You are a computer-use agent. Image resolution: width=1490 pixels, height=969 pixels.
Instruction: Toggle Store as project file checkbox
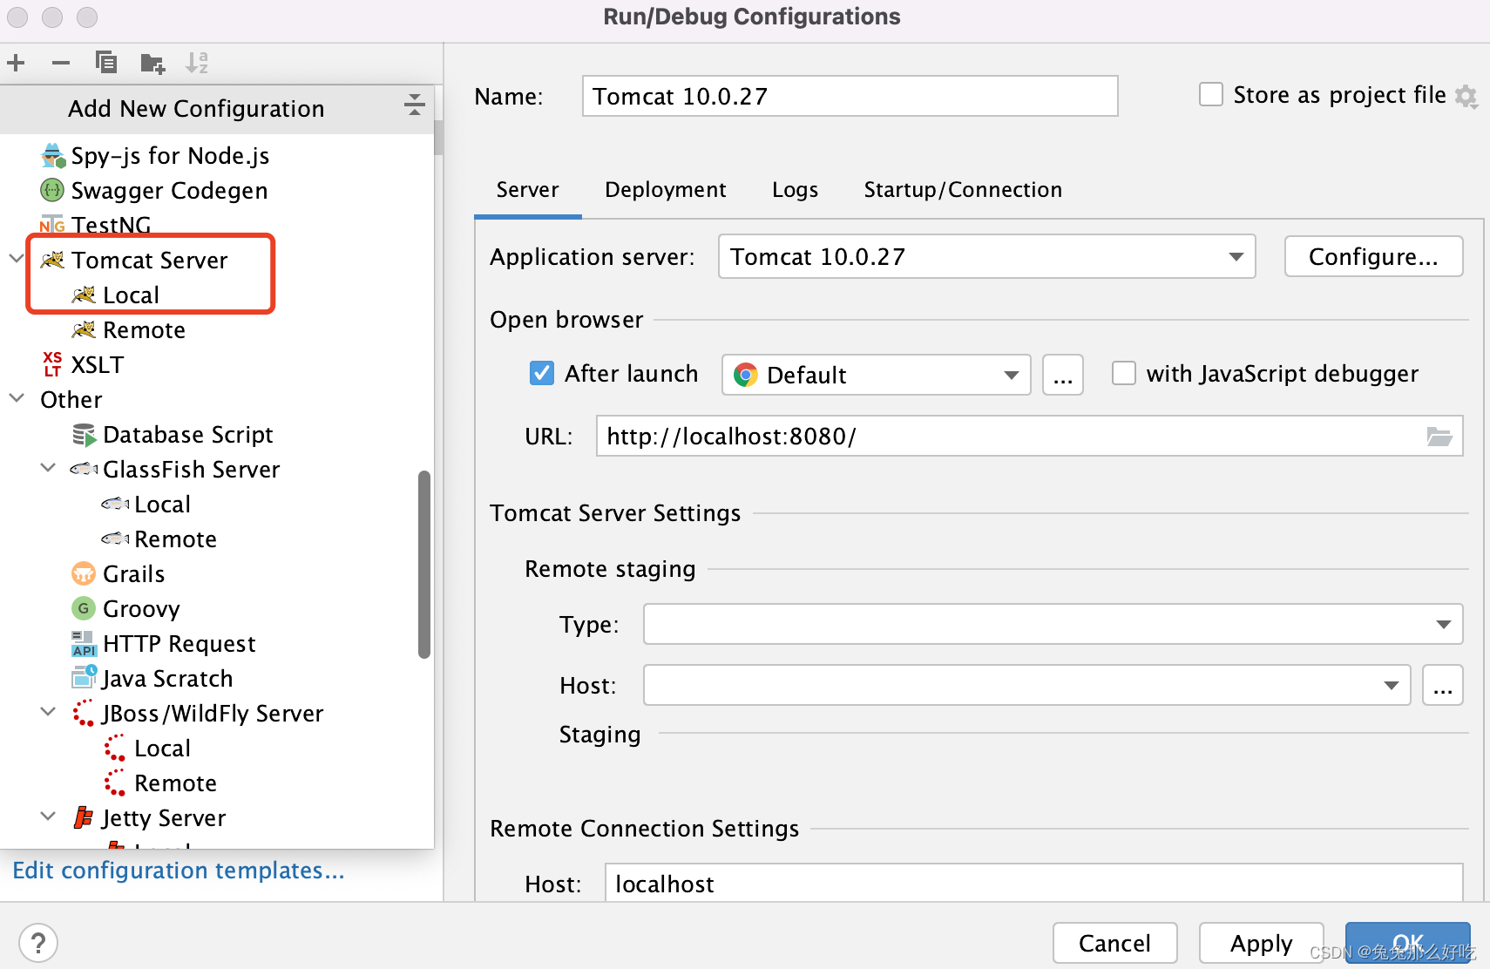tap(1211, 94)
